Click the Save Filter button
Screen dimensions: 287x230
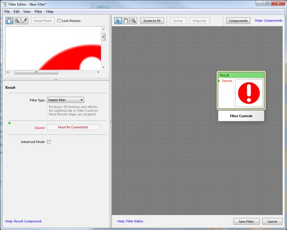point(246,221)
